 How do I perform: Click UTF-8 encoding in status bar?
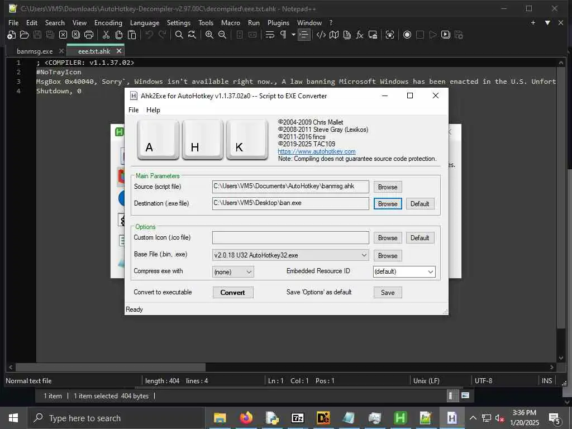[x=483, y=381]
